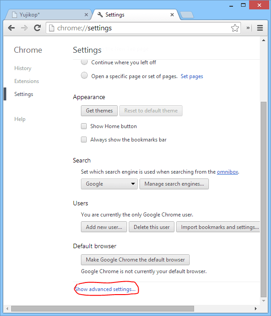Screen dimensions: 271x316
Task: Enable Always show the bookmarks bar
Action: 84,139
